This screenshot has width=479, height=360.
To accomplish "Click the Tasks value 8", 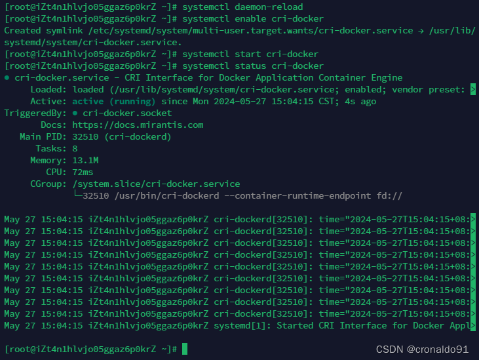I will [75, 149].
